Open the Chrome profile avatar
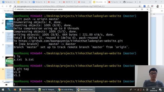This screenshot has width=164, height=92. [x=158, y=6]
